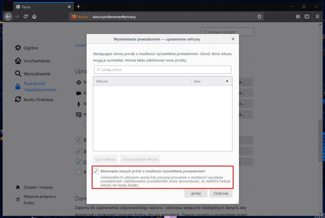Screen dimensions: 325x218
Task: Open a new tab with plus button
Action: 78,7
